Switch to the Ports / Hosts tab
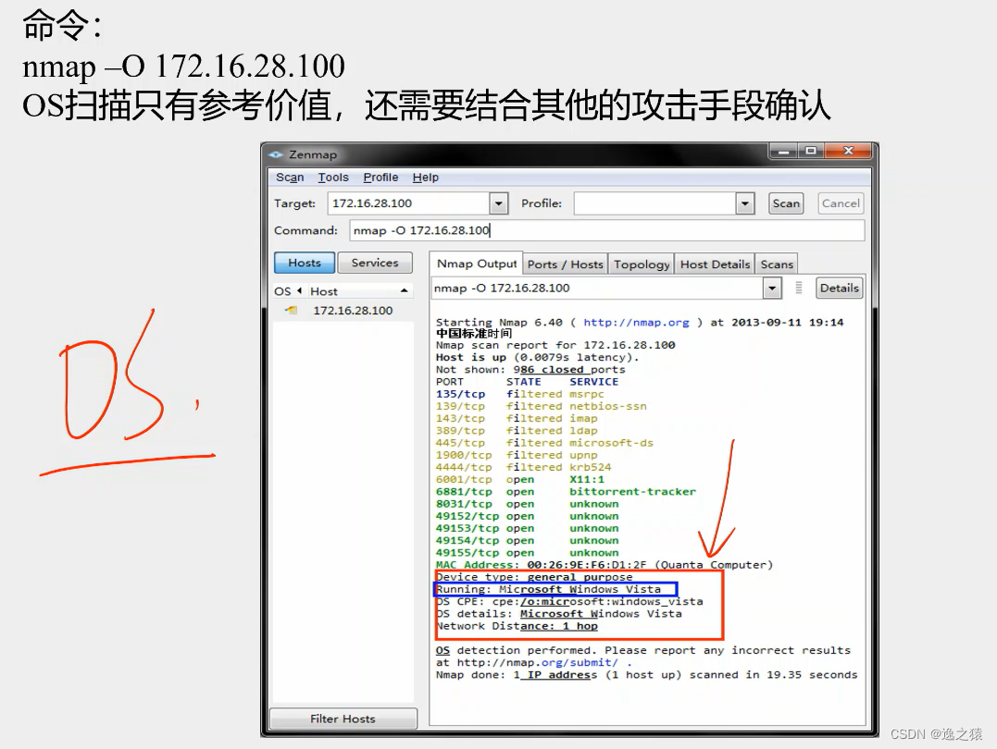Viewport: 997px width, 749px height. point(565,264)
